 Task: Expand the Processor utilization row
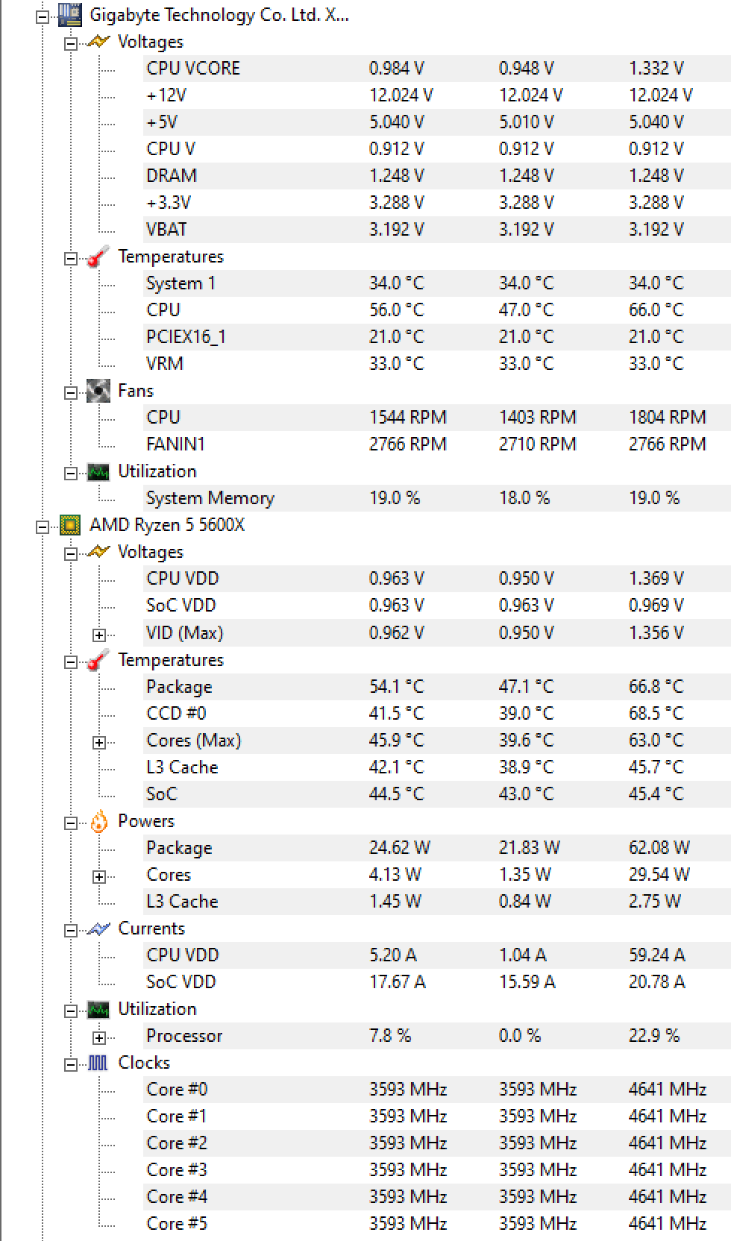[x=99, y=1038]
